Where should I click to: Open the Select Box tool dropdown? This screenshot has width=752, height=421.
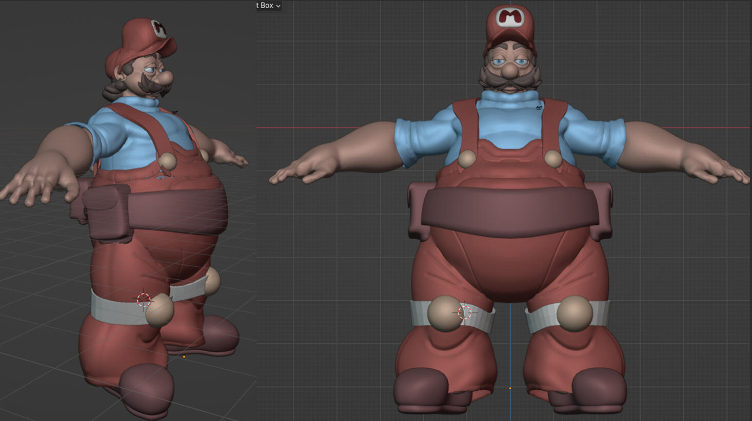pyautogui.click(x=269, y=6)
